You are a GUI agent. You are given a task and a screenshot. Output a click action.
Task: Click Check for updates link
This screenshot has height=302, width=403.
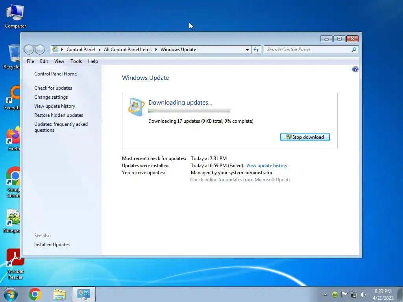click(53, 88)
